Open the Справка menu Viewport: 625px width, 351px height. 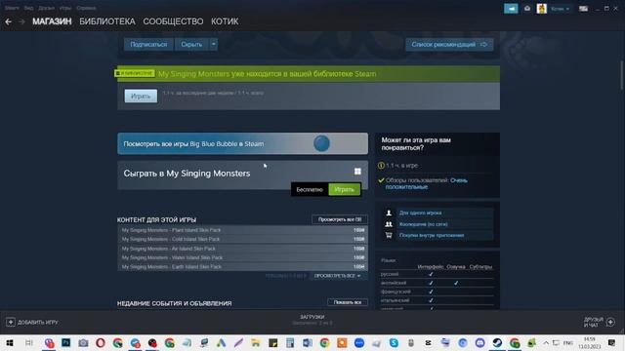point(86,8)
